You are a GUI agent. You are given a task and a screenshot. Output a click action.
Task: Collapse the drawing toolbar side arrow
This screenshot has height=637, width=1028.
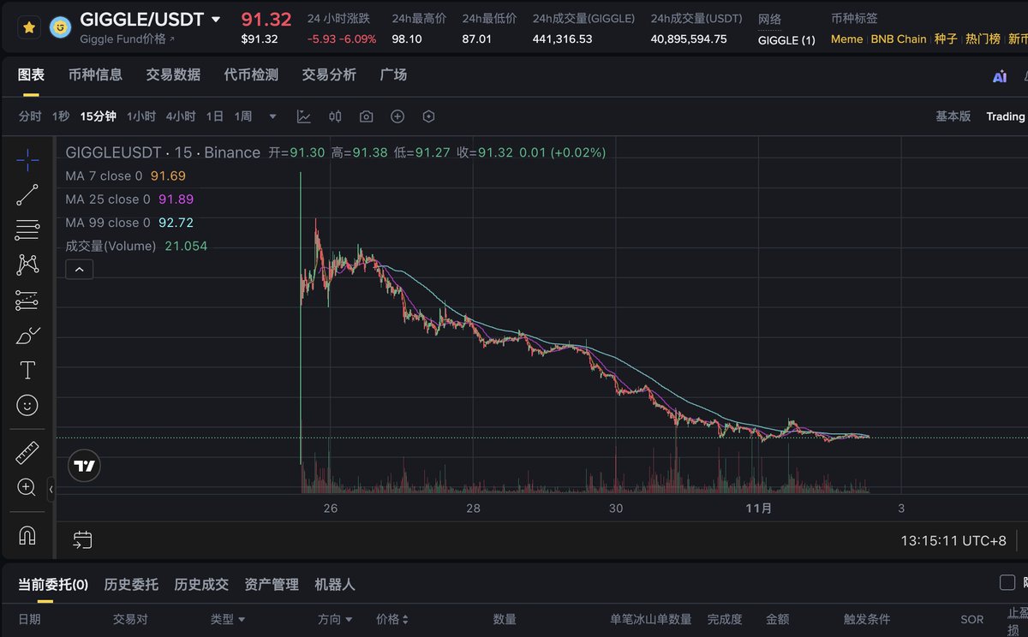tap(51, 489)
